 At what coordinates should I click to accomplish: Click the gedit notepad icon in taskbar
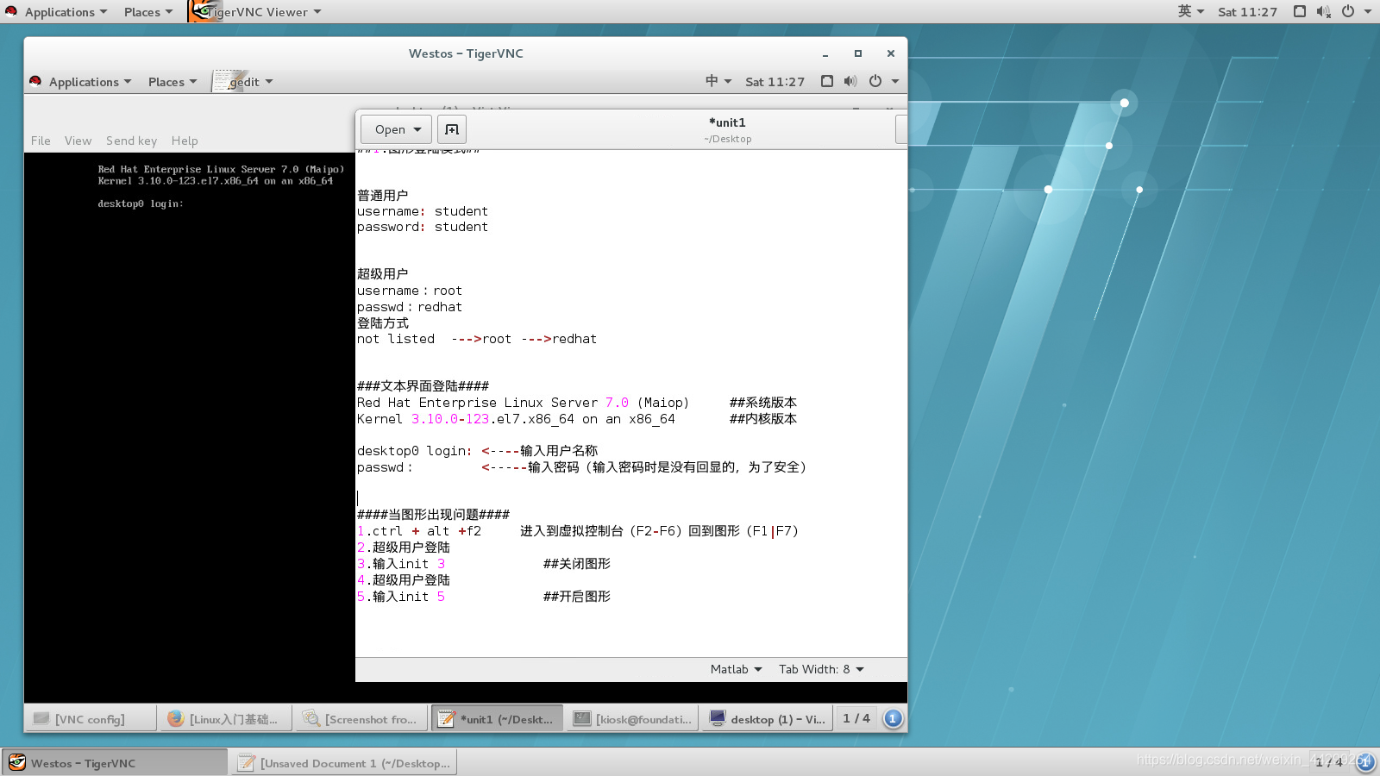tap(446, 718)
